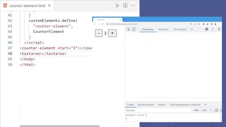Toggle device toolbar icon in DevTools
226x127 pixels.
tap(134, 29)
